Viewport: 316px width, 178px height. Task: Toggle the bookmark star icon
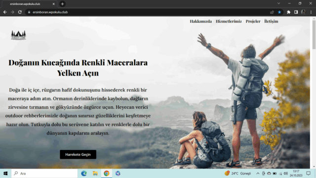[x=279, y=12]
